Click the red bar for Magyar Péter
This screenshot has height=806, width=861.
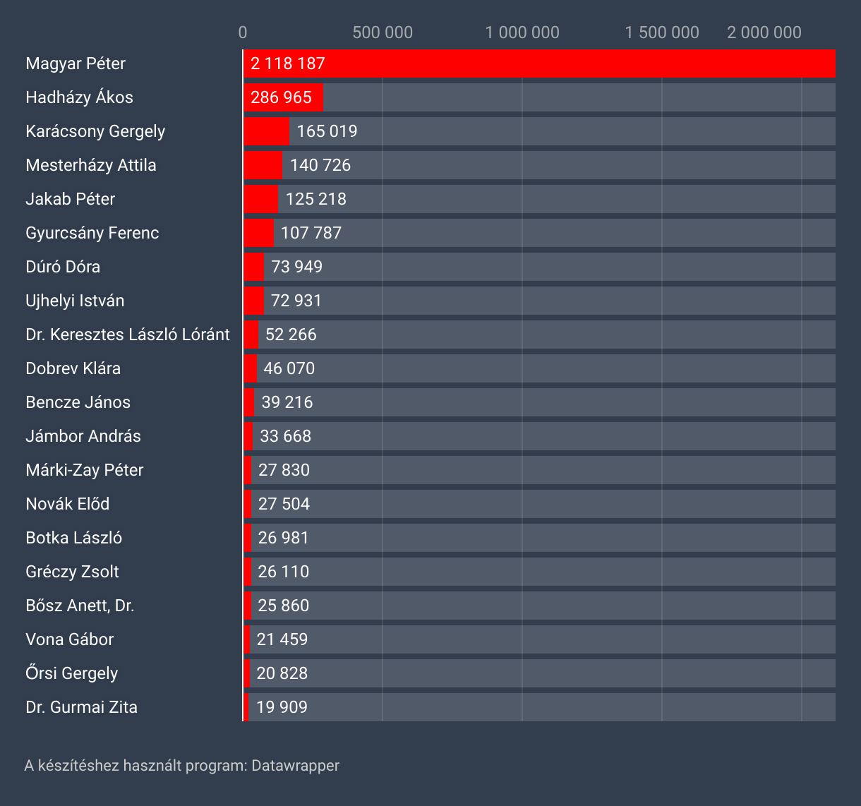click(539, 64)
